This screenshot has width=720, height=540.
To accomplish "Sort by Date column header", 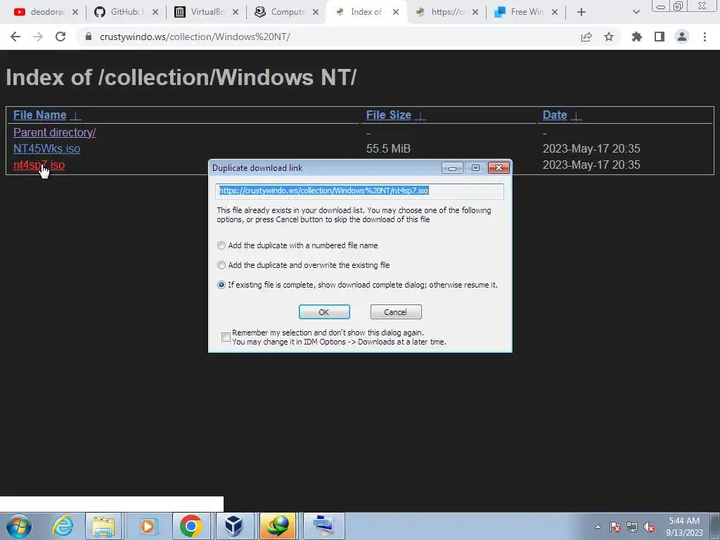I will coord(555,115).
